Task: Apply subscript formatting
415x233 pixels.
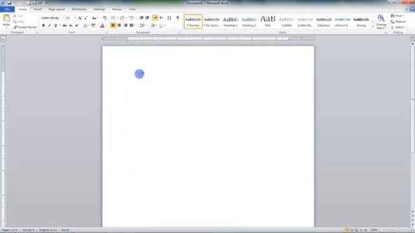Action: pyautogui.click(x=71, y=26)
